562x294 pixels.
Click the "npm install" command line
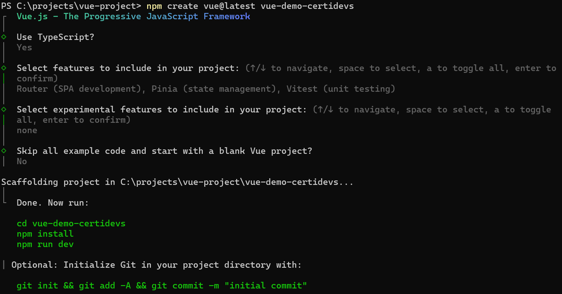[x=45, y=234]
